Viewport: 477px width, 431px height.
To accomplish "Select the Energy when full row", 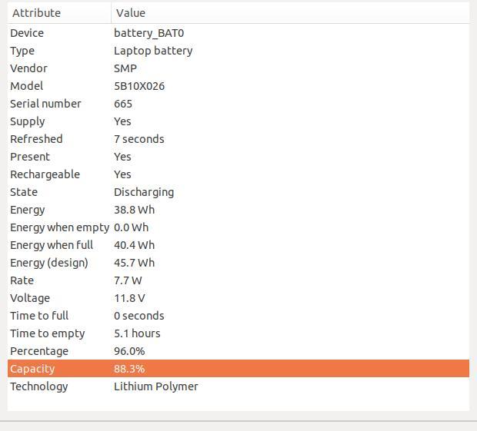I will coord(239,245).
